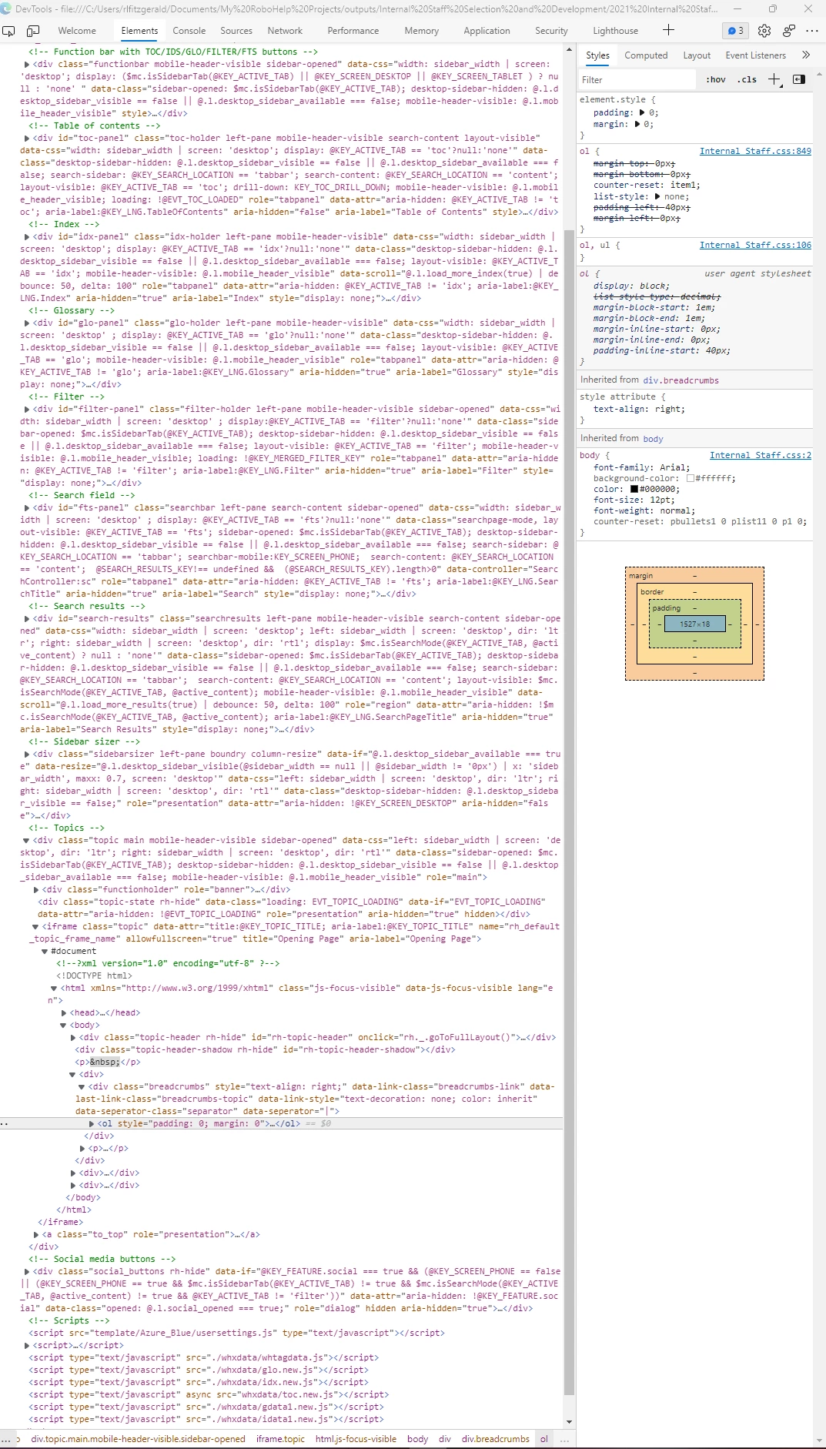Click the send feedback icon

click(789, 31)
